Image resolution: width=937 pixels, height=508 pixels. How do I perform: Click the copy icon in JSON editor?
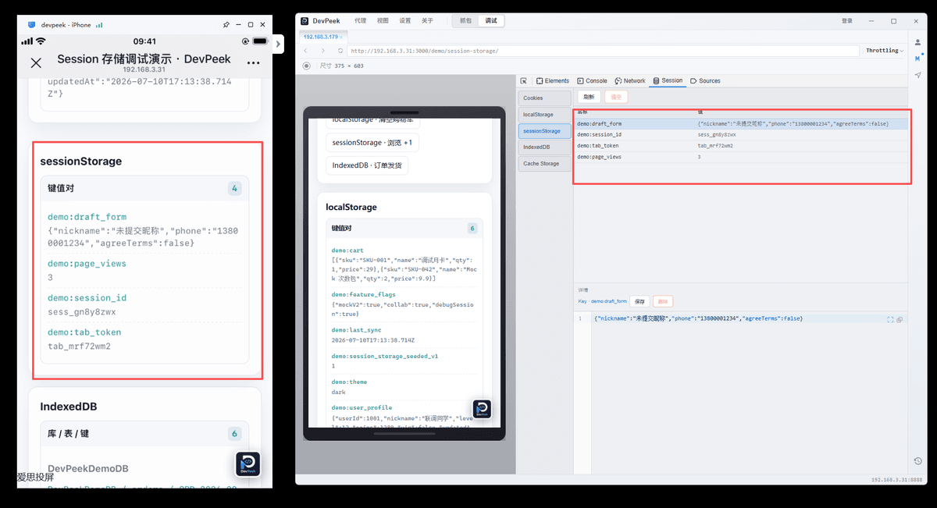tap(900, 319)
